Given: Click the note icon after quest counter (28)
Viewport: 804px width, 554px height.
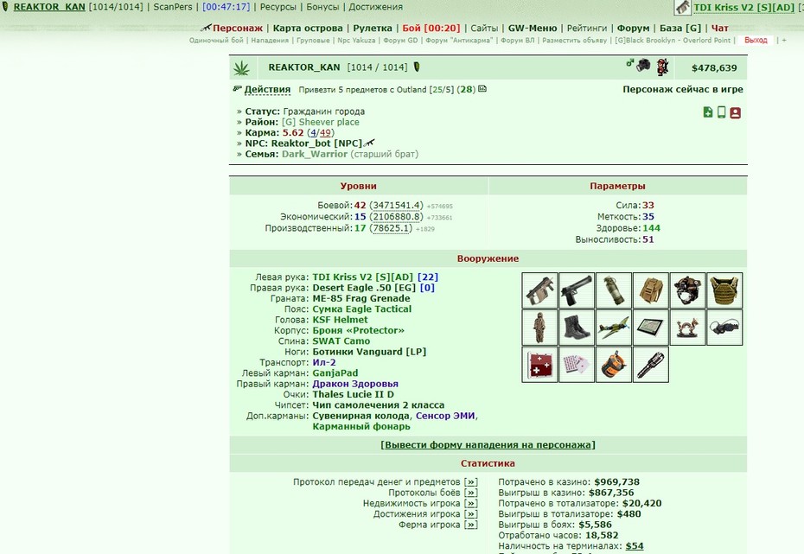Looking at the screenshot, I should point(482,89).
